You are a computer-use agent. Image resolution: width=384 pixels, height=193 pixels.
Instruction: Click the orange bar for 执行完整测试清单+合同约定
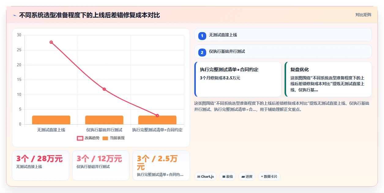coord(157,120)
